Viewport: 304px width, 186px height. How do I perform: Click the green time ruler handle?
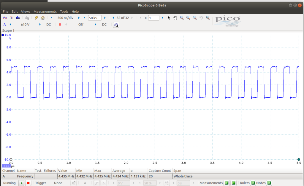299,160
